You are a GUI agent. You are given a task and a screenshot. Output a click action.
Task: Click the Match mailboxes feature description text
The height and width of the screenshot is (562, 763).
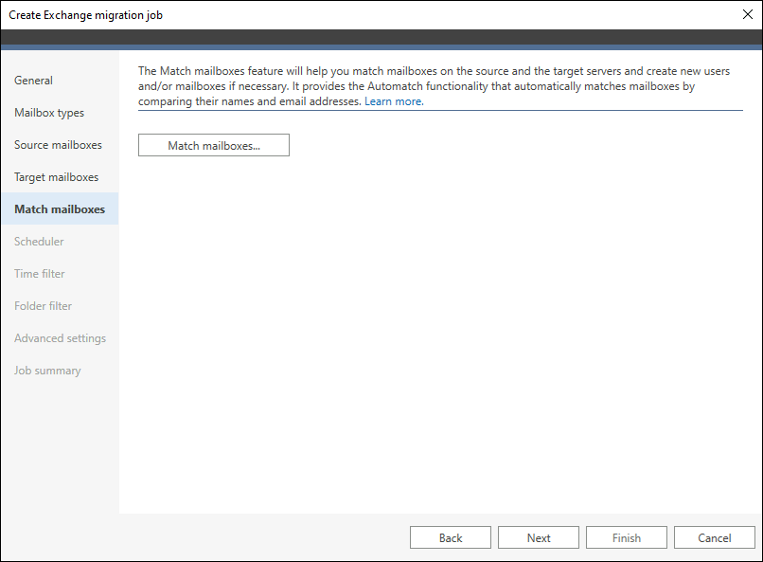click(434, 85)
